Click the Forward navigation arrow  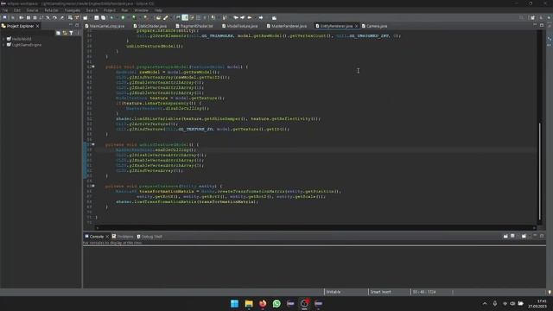point(261,17)
